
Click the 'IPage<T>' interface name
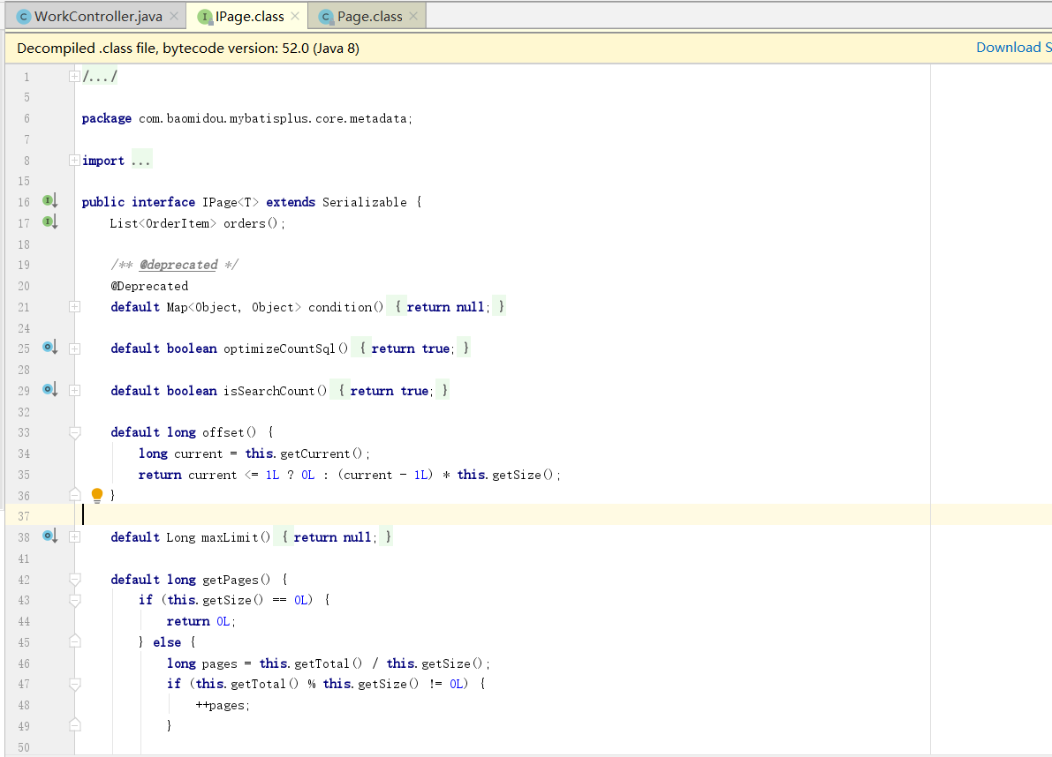click(231, 202)
